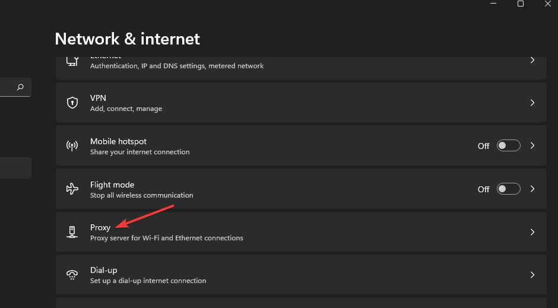Click 'Add, connect, manage' description
Image resolution: width=558 pixels, height=308 pixels.
point(126,109)
